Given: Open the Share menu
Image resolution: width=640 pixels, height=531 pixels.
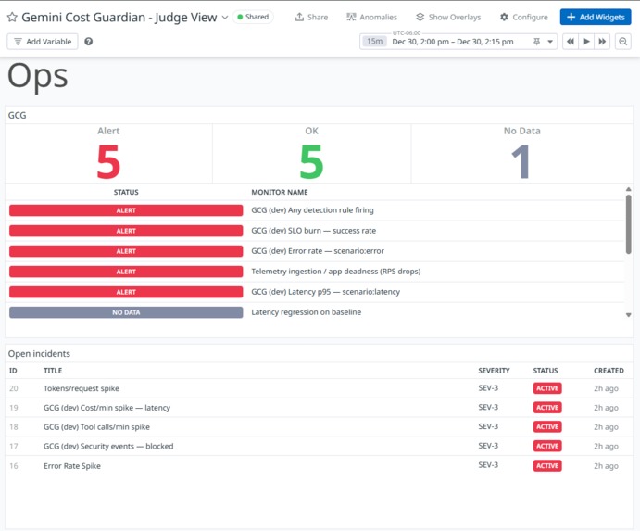Looking at the screenshot, I should [x=311, y=18].
